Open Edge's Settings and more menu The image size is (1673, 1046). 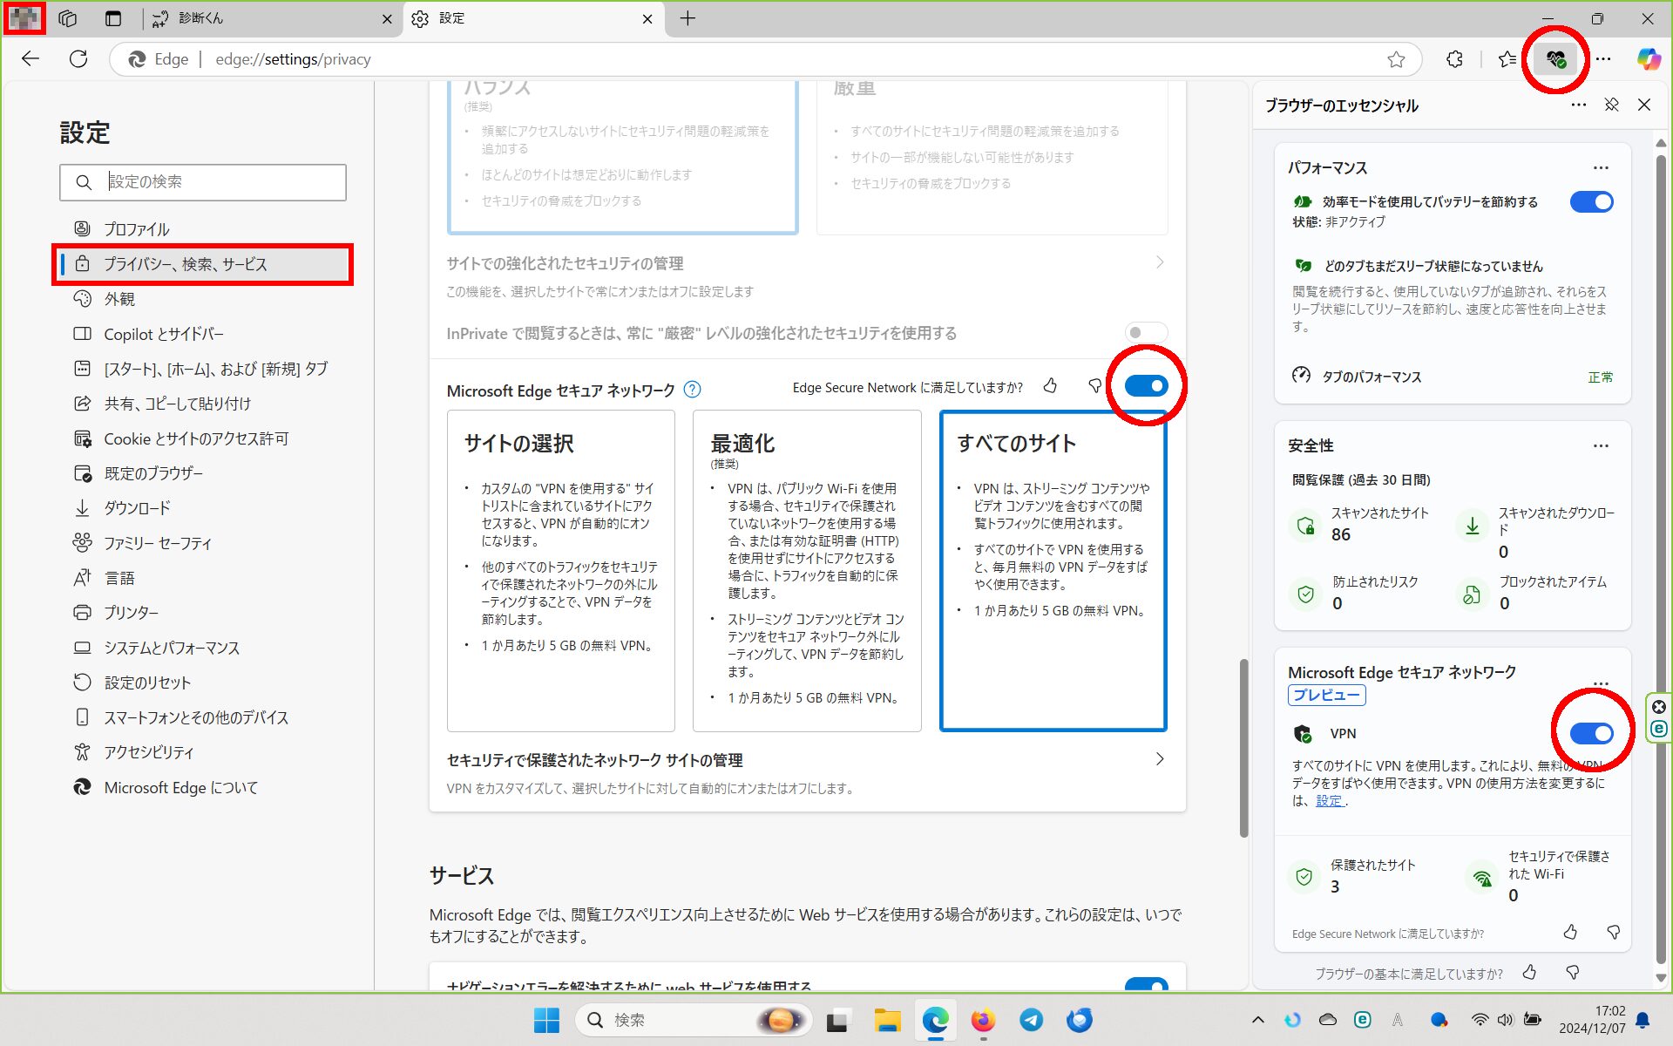[1603, 59]
